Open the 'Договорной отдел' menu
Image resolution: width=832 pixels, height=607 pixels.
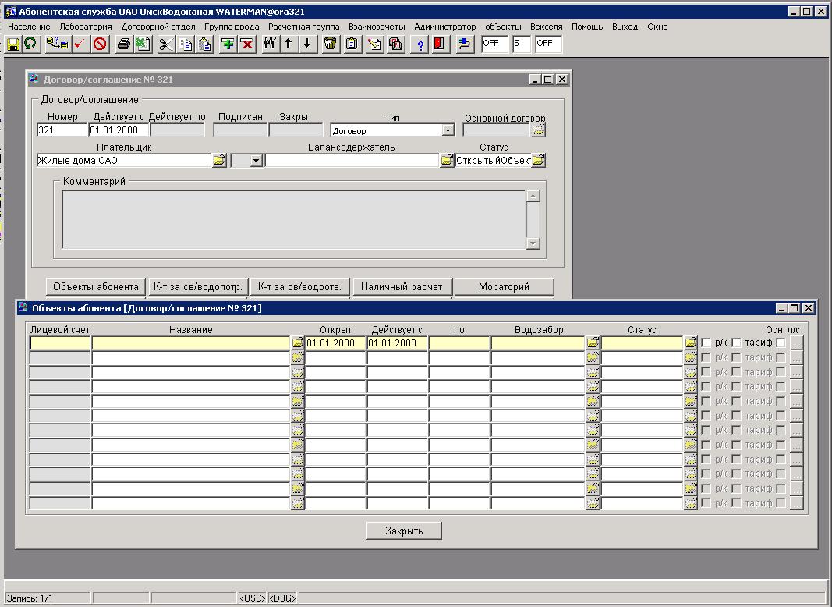tap(158, 27)
